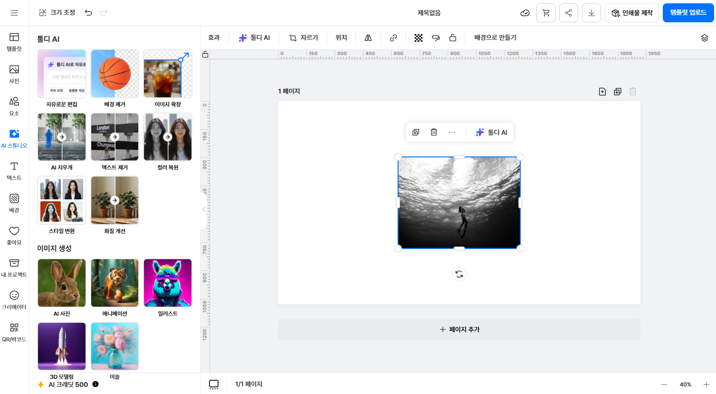The image size is (716, 394).
Task: Duplicate the selected image from floating bar
Action: [x=416, y=132]
